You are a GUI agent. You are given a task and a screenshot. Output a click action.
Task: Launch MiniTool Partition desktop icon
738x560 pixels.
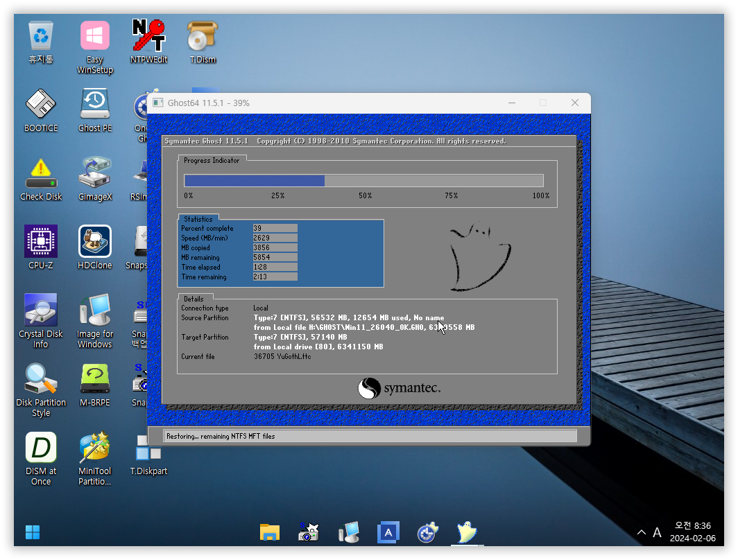pyautogui.click(x=94, y=459)
